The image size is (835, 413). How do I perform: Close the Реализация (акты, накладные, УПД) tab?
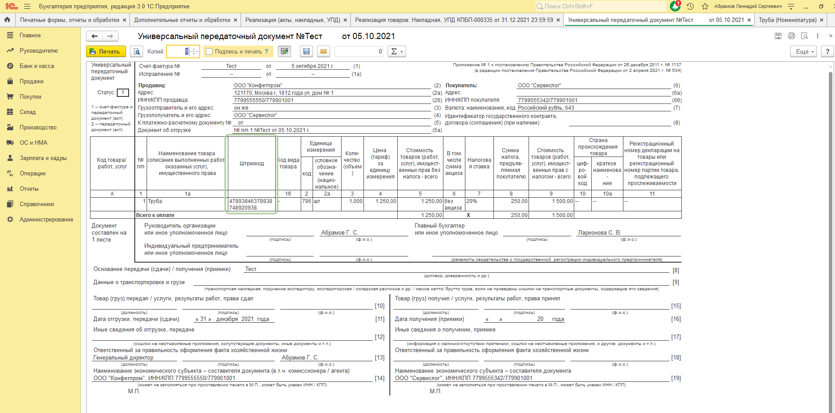(345, 20)
